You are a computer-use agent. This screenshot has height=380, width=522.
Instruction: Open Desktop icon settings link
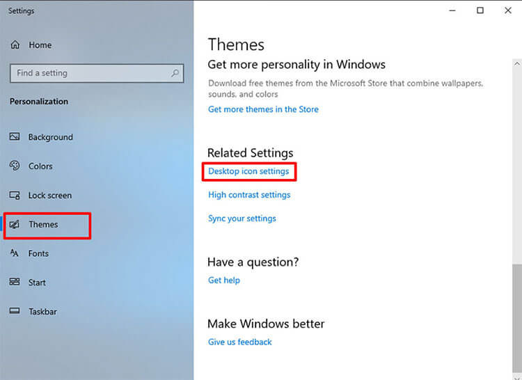pos(248,171)
